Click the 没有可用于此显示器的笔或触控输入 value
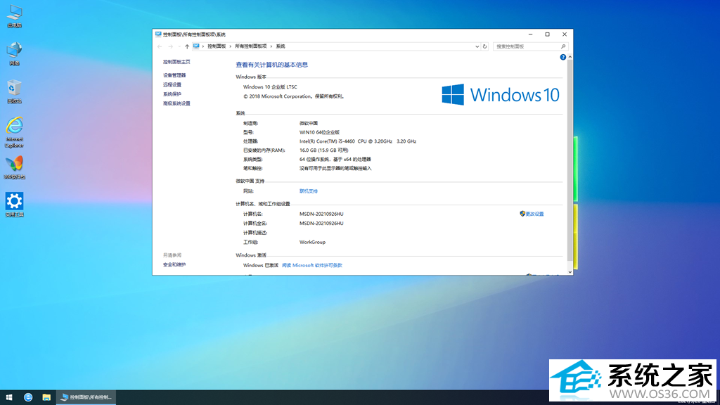Screen dimensions: 720x405 [x=335, y=169]
